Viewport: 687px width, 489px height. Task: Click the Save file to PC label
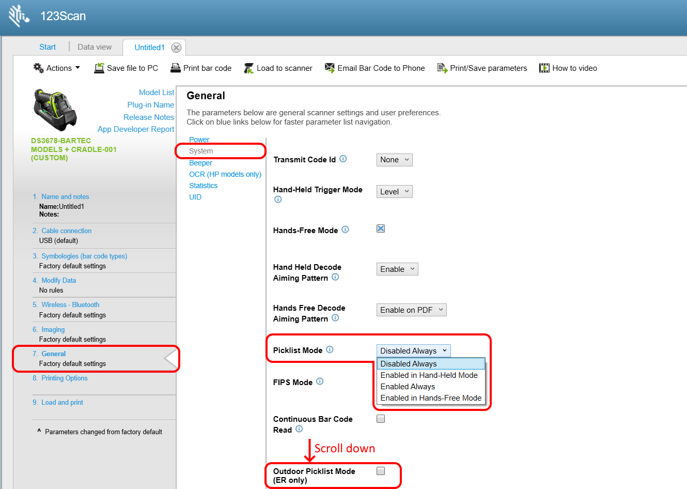point(132,68)
